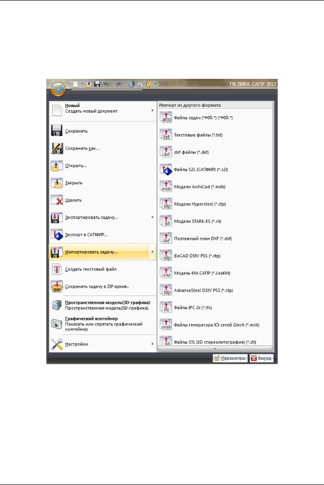Image resolution: width=324 pixels, height=485 pixels.
Task: Click the 3D cube icon beside Пространственная модель
Action: tap(57, 305)
